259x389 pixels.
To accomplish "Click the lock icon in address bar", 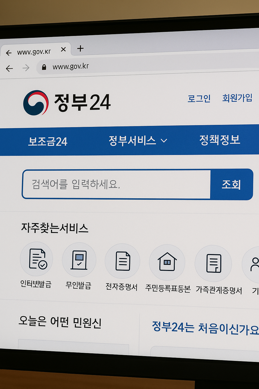I will click(44, 67).
